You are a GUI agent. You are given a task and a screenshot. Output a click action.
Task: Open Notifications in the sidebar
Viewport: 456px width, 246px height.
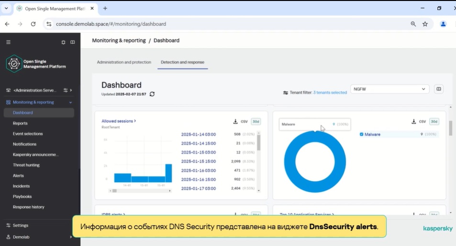pos(24,144)
